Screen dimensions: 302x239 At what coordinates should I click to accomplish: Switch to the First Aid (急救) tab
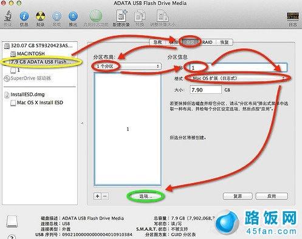(x=157, y=42)
